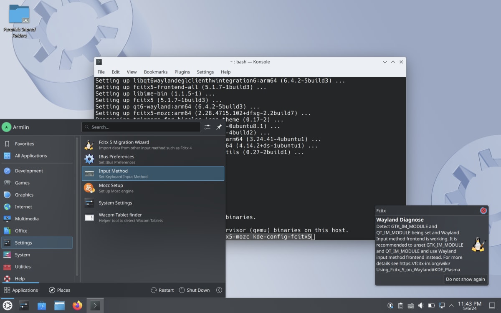Viewport: 501px width, 313px height.
Task: Launch Wacom Tablet finder
Action: point(153,217)
